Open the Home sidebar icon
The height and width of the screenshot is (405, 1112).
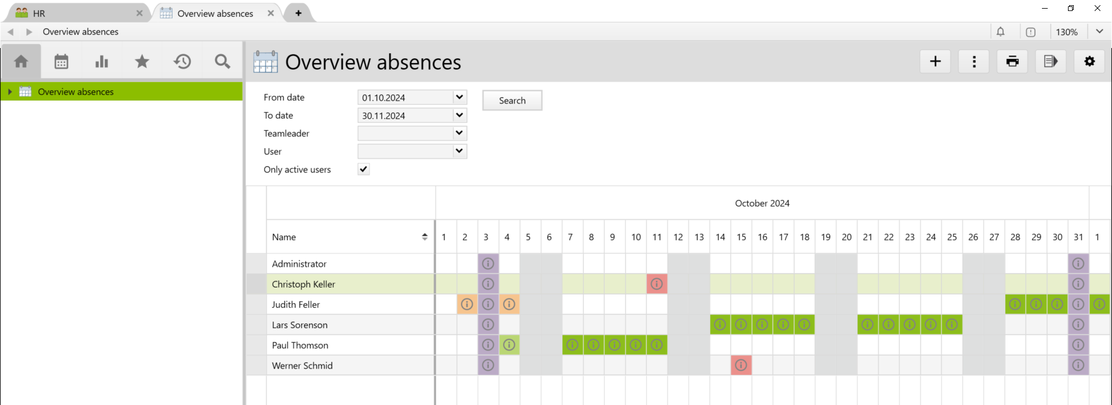point(21,61)
